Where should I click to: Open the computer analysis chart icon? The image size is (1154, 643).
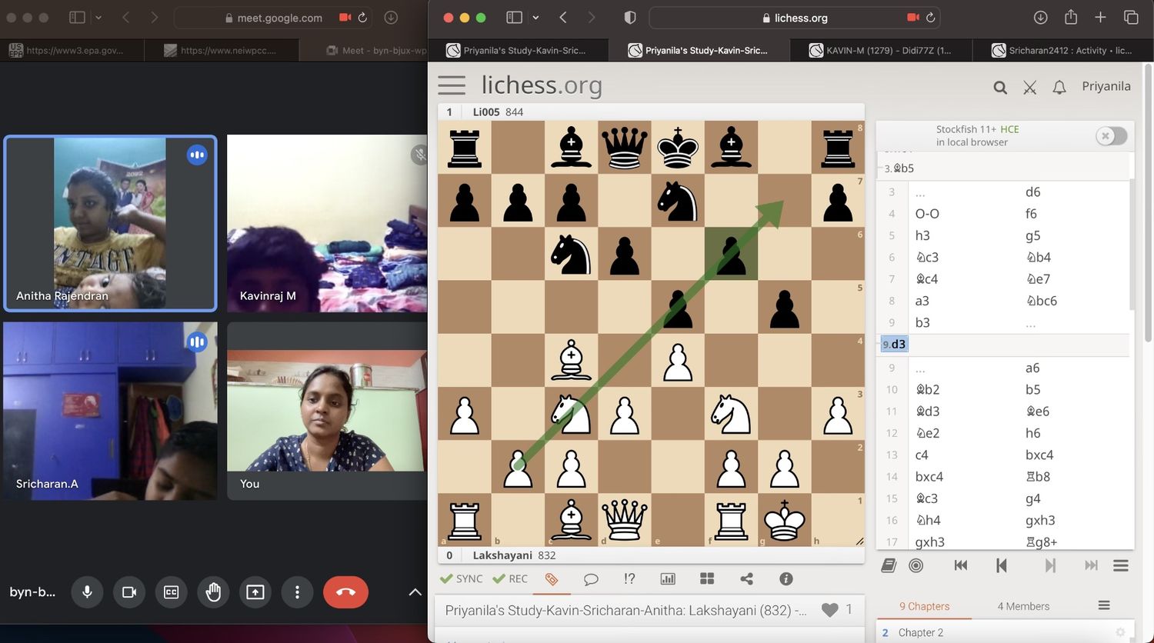[668, 579]
